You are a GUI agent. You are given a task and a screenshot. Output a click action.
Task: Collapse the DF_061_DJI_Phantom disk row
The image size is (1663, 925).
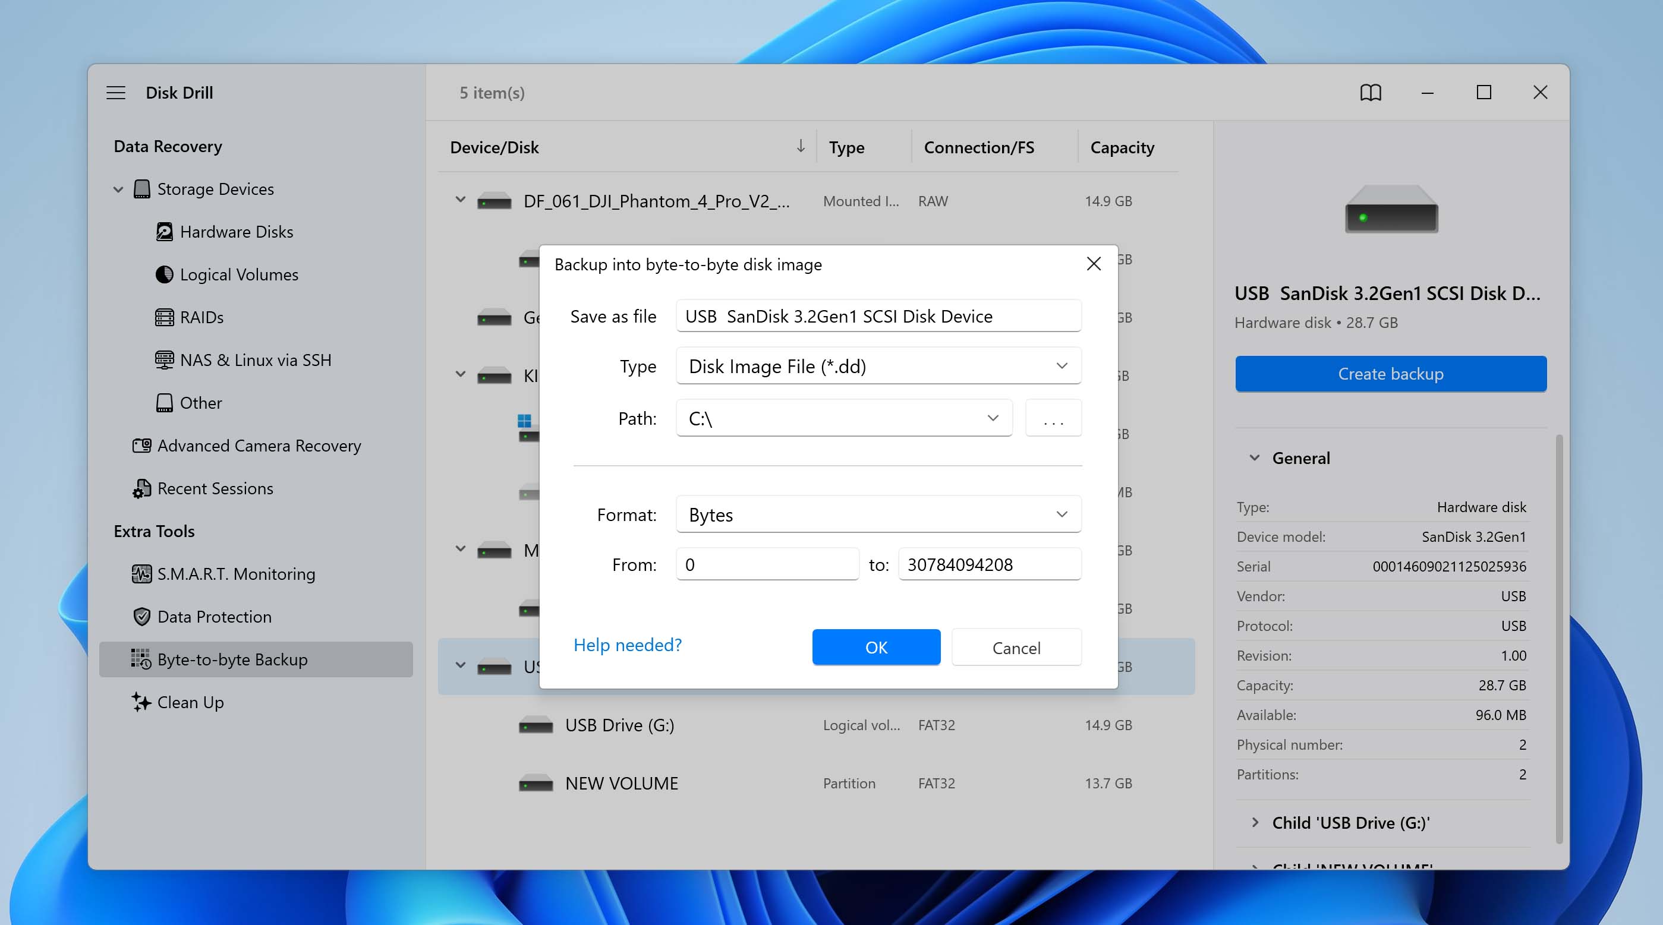coord(460,200)
